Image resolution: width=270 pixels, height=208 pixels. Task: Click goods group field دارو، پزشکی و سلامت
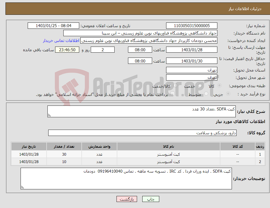(x=143, y=133)
